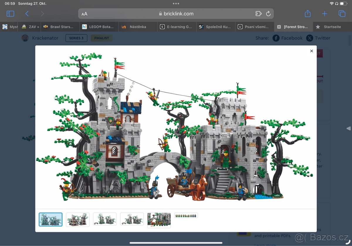The image size is (352, 246).
Task: Switch to the LEGO® Bota tab
Action: [x=99, y=27]
